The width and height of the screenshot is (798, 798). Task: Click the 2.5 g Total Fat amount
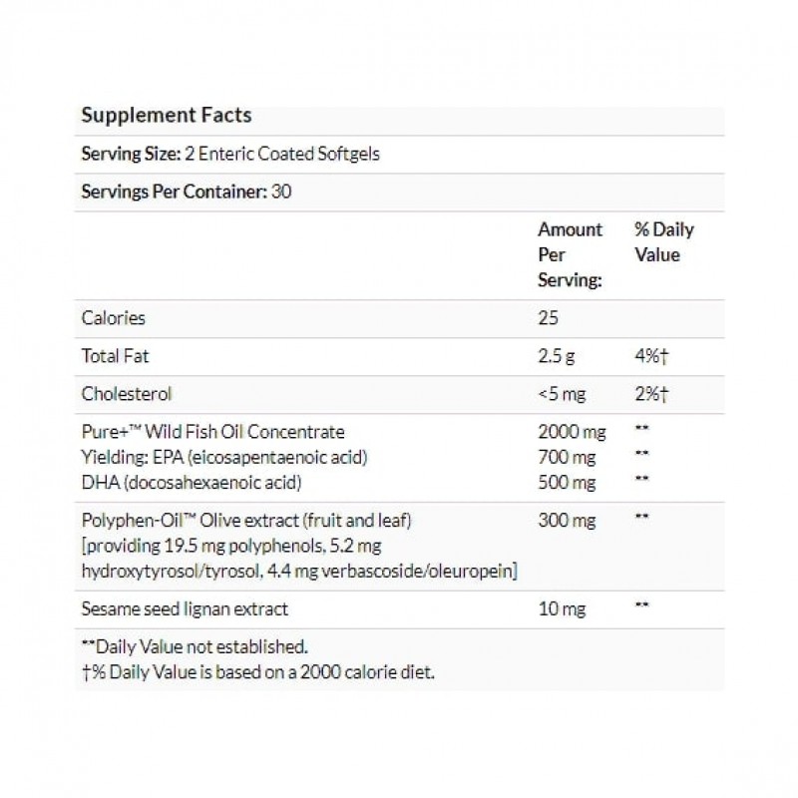557,354
